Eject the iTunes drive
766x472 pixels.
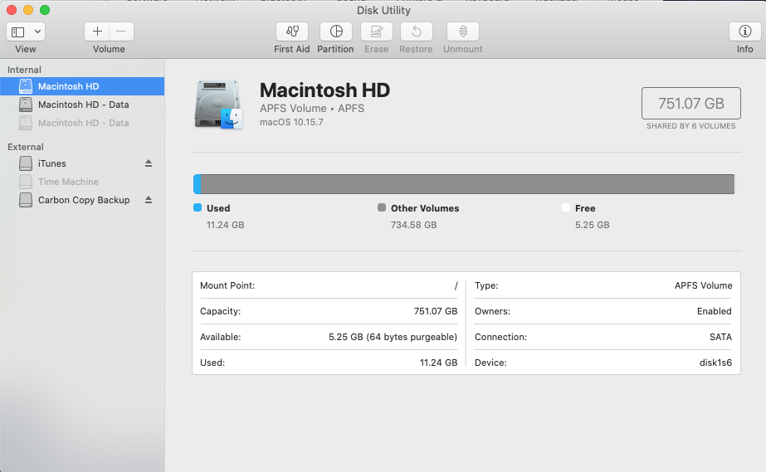149,163
